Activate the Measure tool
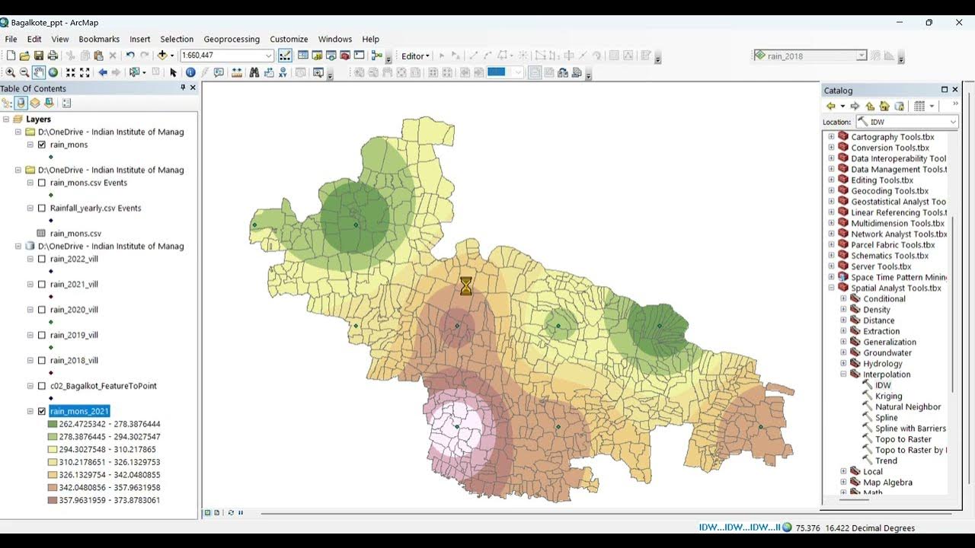The width and height of the screenshot is (975, 548). [237, 72]
